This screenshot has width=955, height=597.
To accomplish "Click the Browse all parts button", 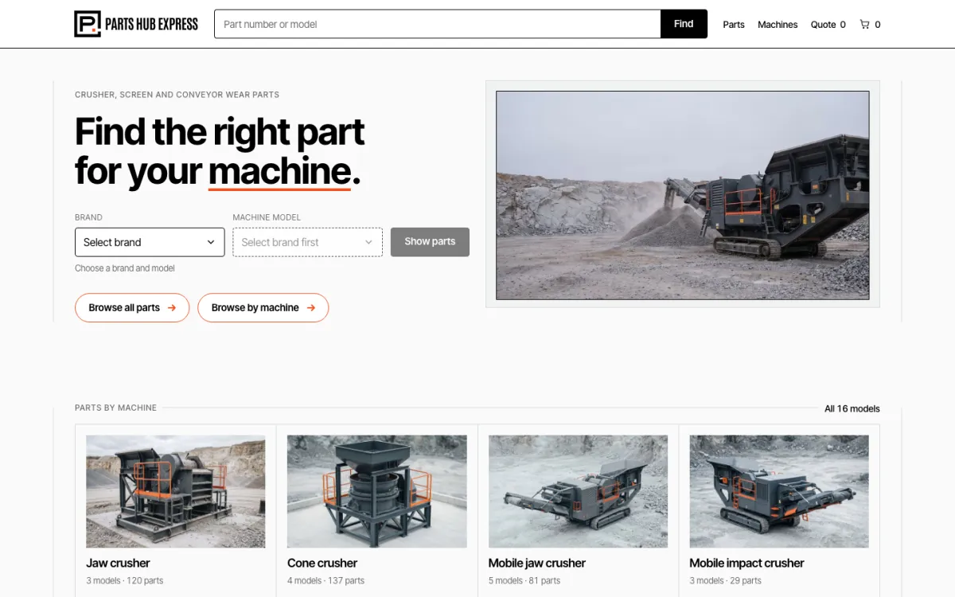I will coord(132,308).
